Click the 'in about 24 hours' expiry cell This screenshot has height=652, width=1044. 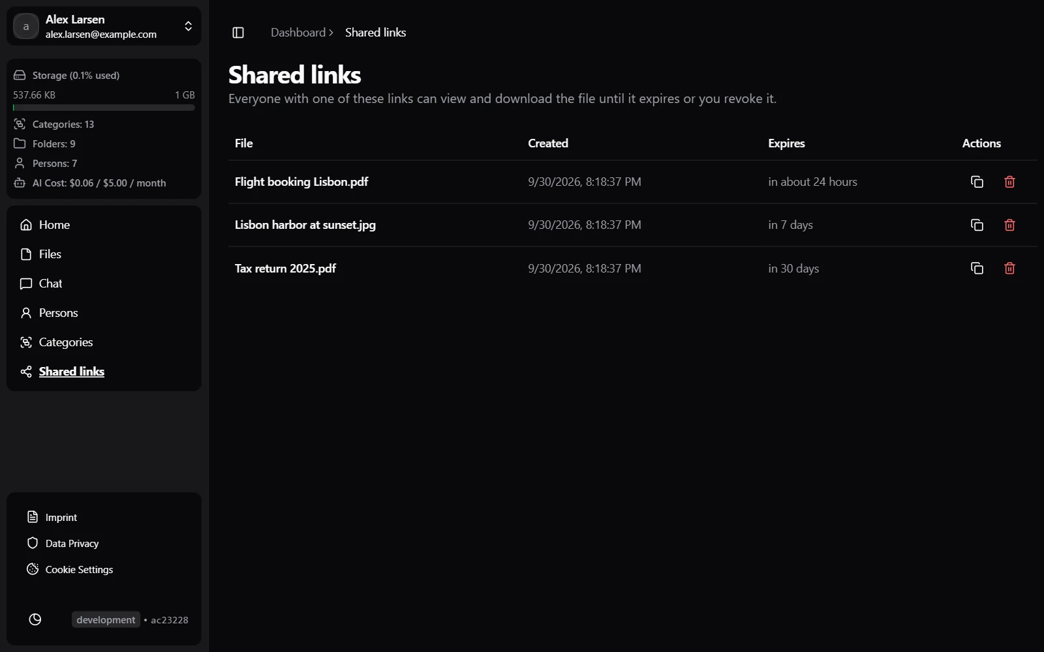812,182
